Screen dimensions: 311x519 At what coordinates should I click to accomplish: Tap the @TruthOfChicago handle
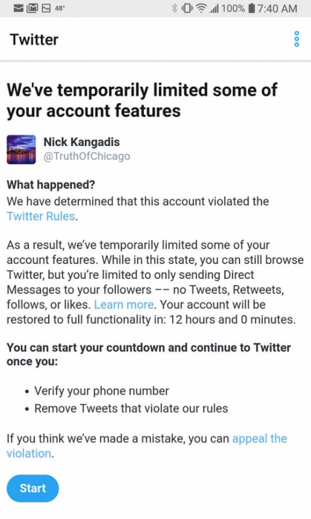87,156
